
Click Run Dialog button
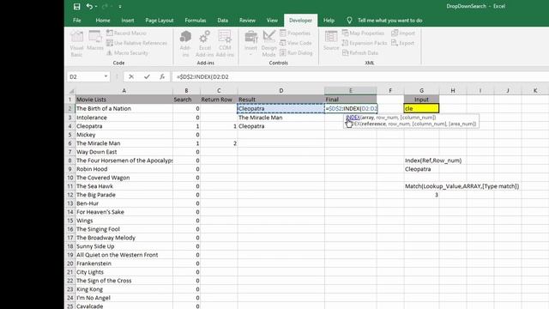[296, 53]
